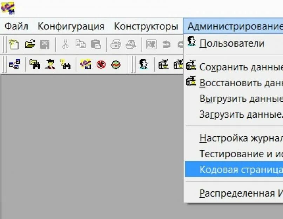283x219 pixels.
Task: Choose Выгрузить данные in the menu
Action: tap(234, 99)
